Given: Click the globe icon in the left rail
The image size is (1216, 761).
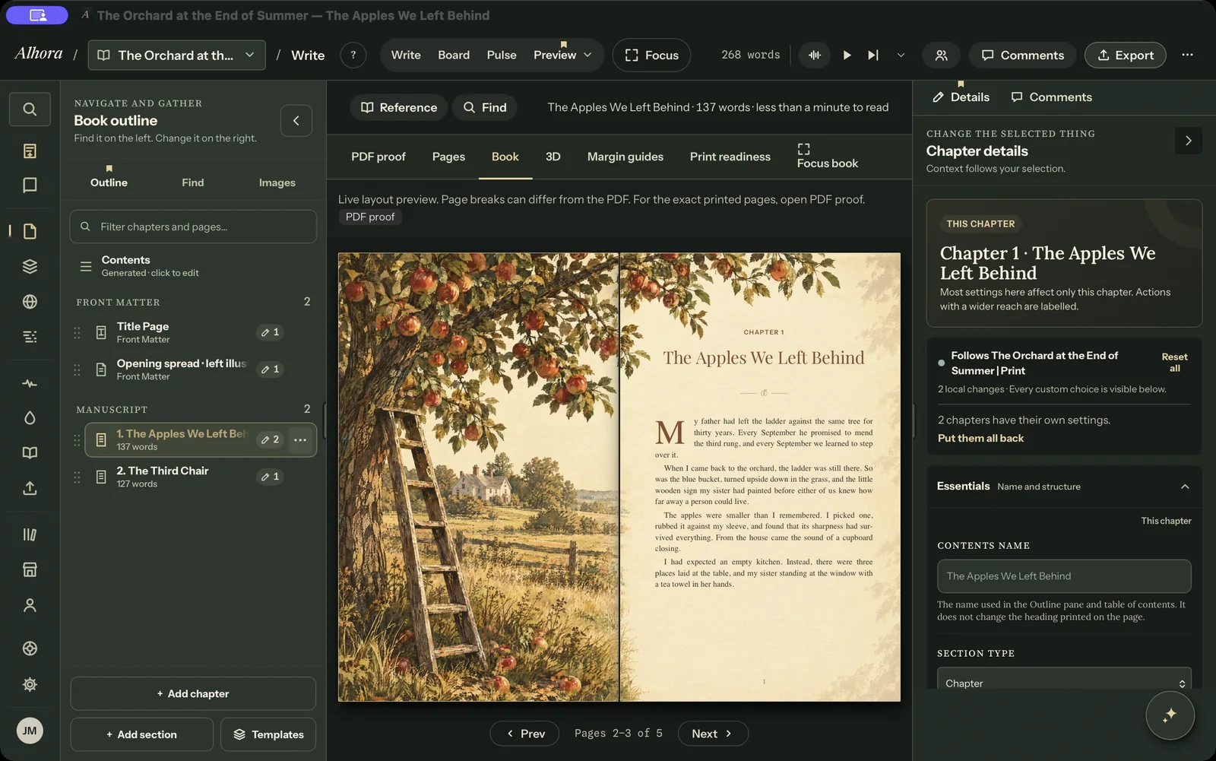Looking at the screenshot, I should click(30, 302).
